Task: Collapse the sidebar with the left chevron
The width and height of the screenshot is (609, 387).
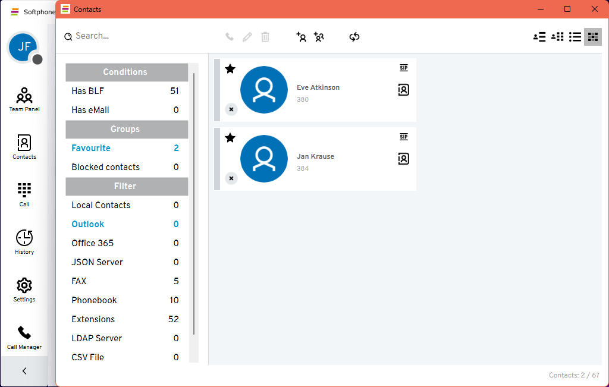Action: tap(24, 371)
